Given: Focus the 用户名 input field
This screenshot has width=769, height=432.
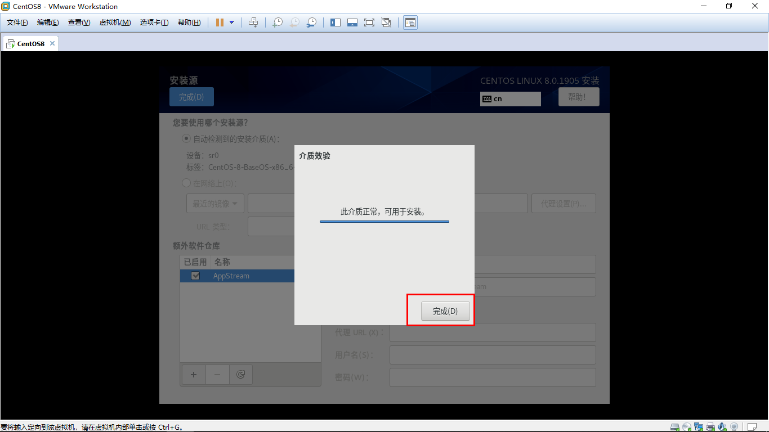Looking at the screenshot, I should 493,355.
